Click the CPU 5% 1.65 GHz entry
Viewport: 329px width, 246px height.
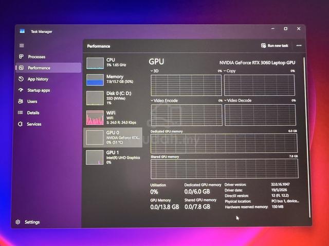click(x=113, y=63)
